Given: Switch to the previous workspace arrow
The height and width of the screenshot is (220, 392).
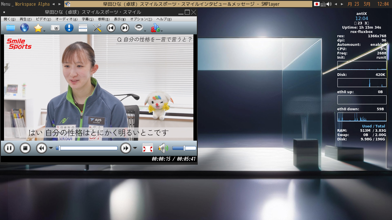Looking at the screenshot, I should point(53,4).
